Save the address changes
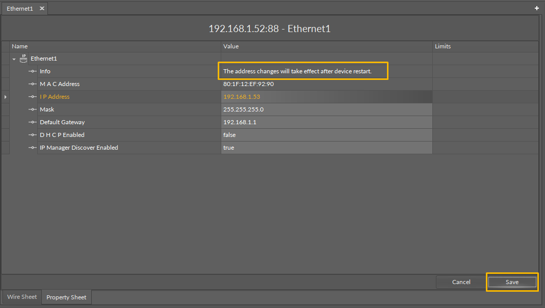 tap(512, 282)
